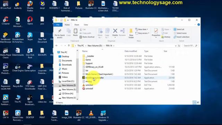
Task: Click the Skype desktop icon
Action: click(x=30, y=36)
